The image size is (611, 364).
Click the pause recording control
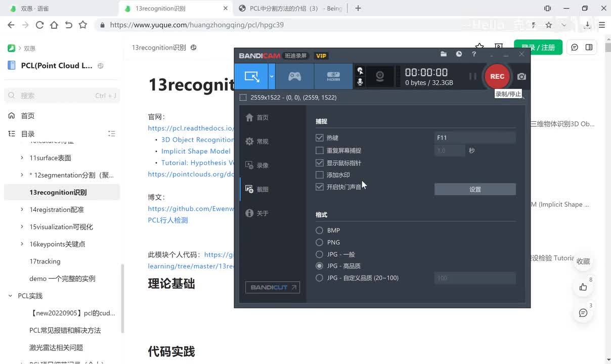coord(473,76)
